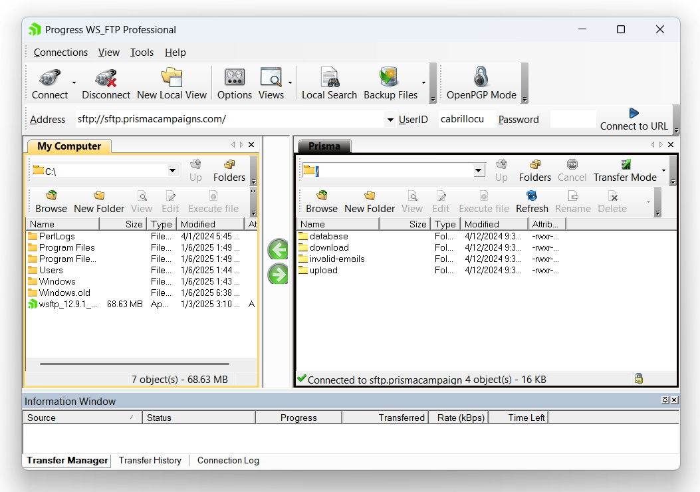Toggle the remote Transfer Mode
The width and height of the screenshot is (700, 492).
coord(625,170)
